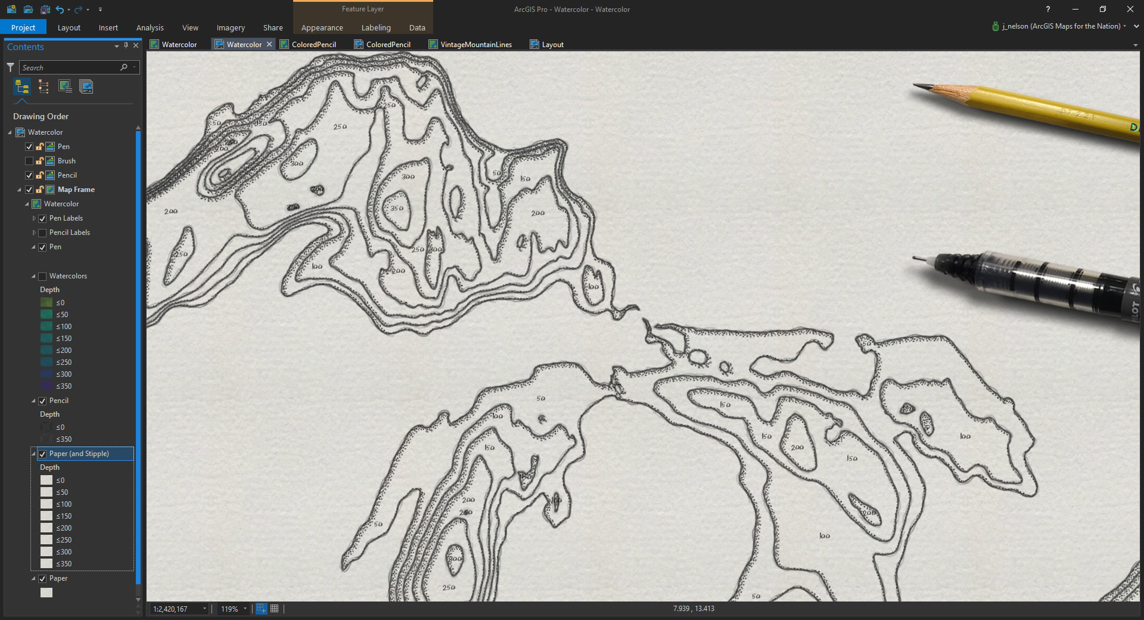
Task: Click the ≤350 Watercolors depth swatch
Action: point(46,386)
